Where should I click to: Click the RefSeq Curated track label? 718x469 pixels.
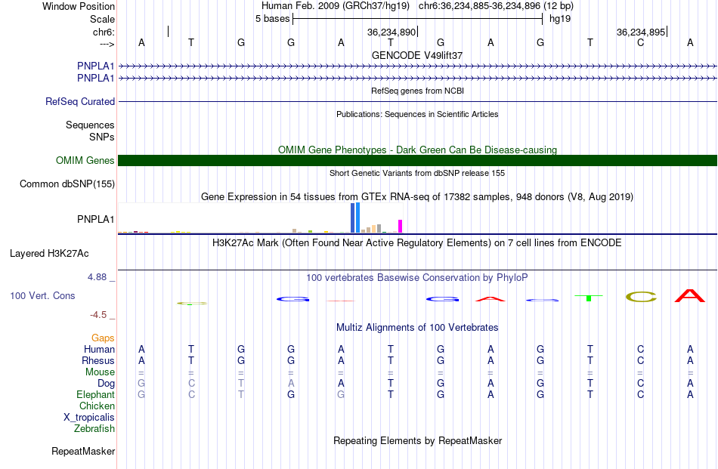tap(80, 101)
